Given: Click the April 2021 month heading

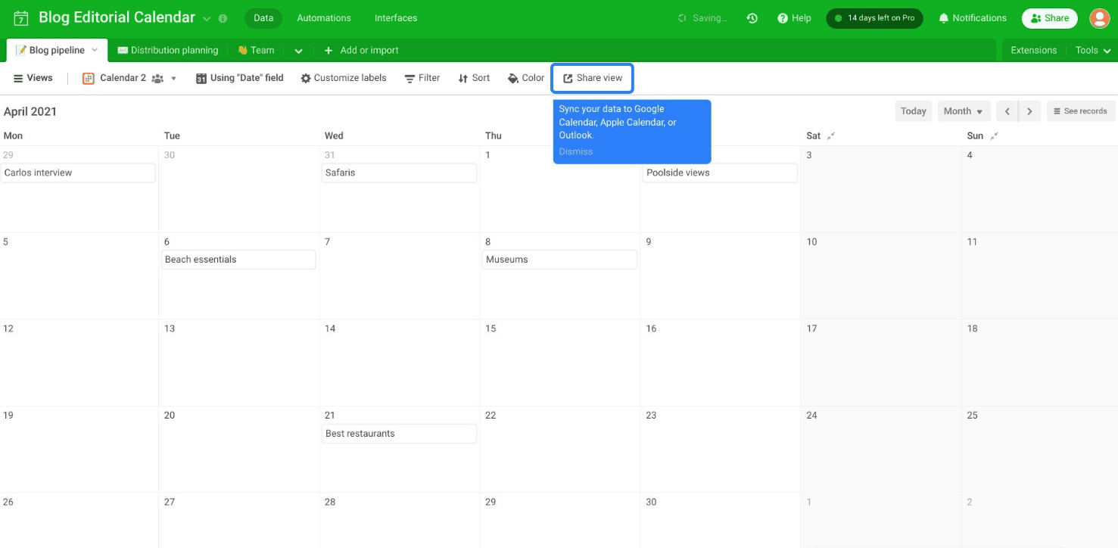Looking at the screenshot, I should pos(30,111).
